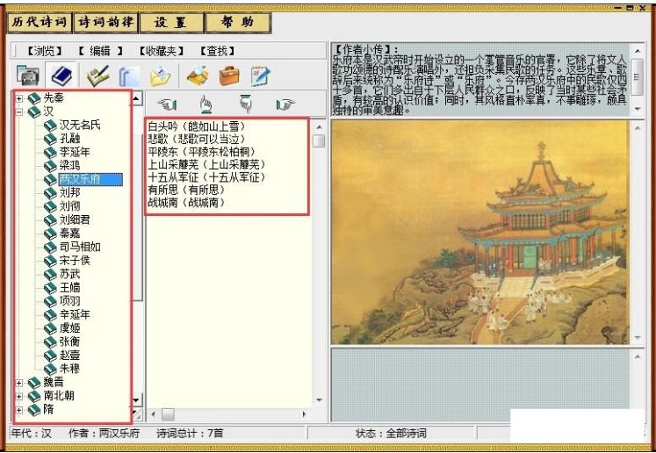The width and height of the screenshot is (656, 453).
Task: Click the hand pointing up icon
Action: click(205, 104)
